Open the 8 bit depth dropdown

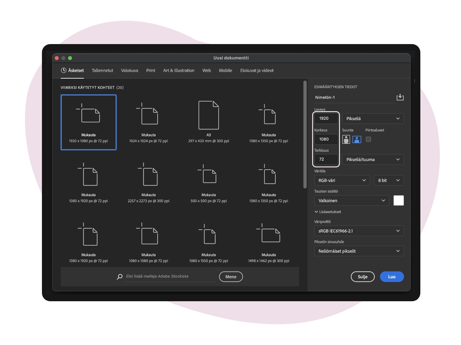point(389,180)
